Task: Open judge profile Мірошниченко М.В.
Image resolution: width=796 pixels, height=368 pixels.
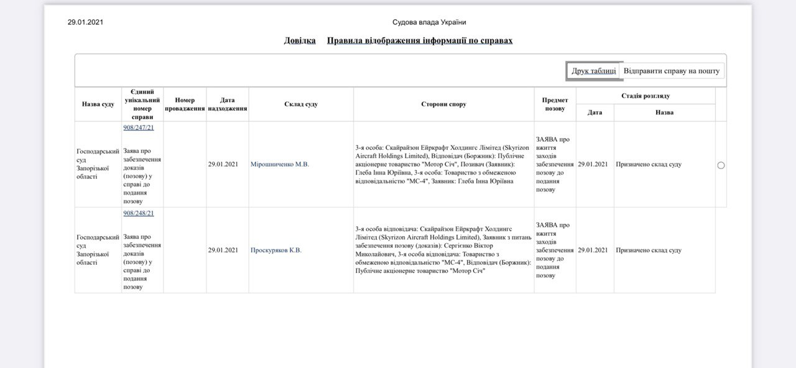Action: tap(279, 164)
